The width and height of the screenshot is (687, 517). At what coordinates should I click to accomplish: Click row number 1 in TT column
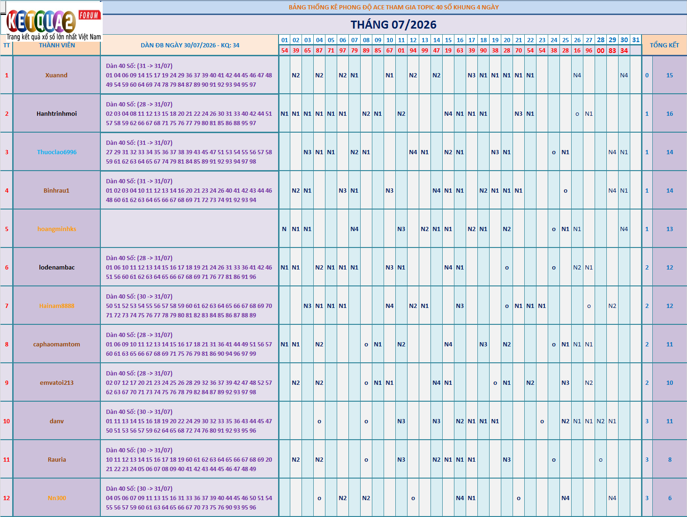(x=7, y=75)
